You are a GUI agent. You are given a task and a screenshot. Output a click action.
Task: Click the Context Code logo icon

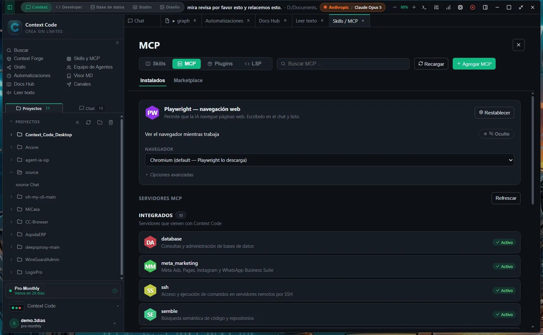(x=15, y=27)
